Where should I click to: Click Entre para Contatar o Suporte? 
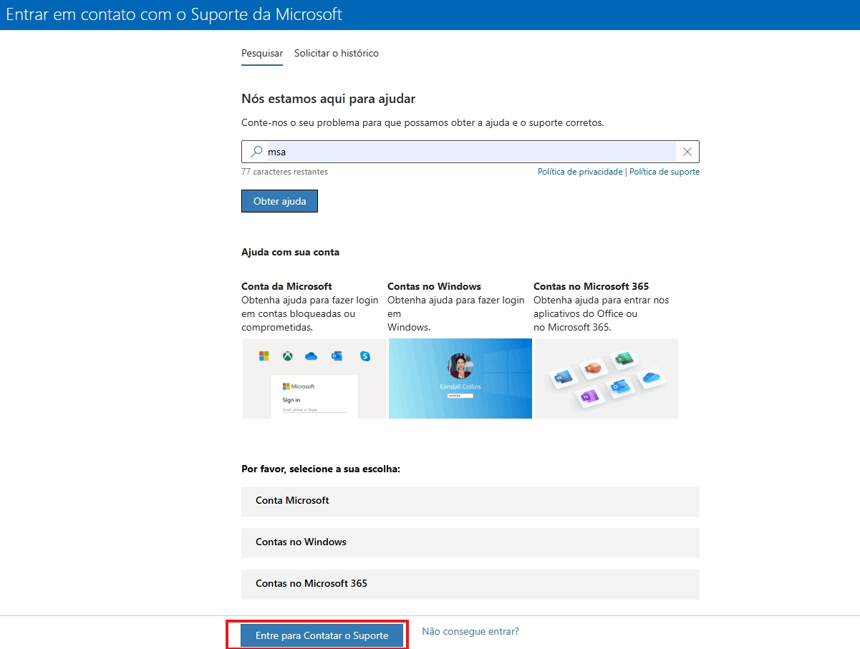tap(322, 635)
